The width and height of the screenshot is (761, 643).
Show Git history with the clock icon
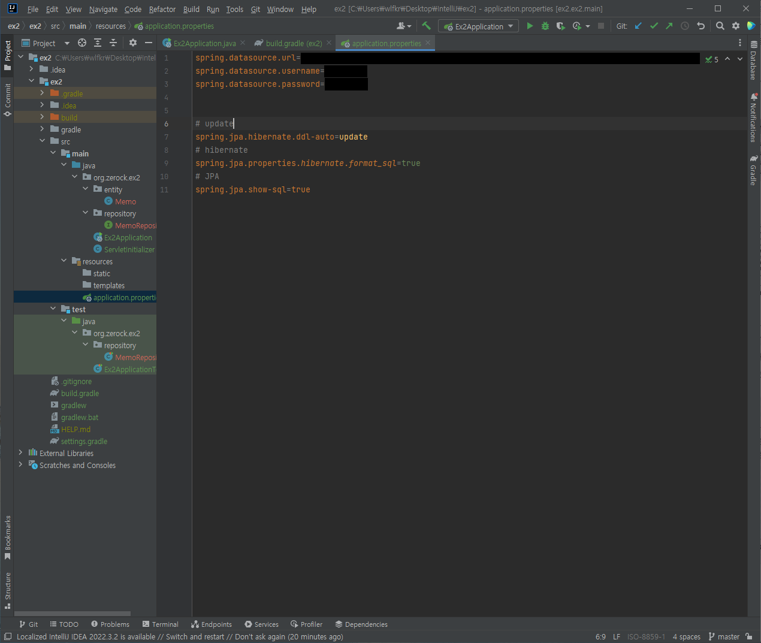(x=685, y=26)
